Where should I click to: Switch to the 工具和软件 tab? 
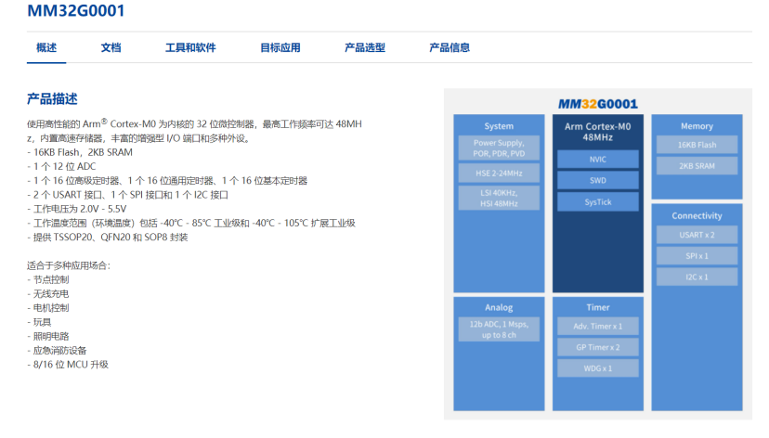(x=190, y=48)
